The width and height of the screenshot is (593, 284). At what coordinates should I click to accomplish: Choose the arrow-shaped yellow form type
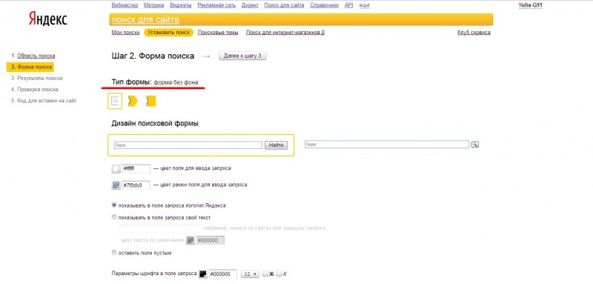pyautogui.click(x=133, y=102)
